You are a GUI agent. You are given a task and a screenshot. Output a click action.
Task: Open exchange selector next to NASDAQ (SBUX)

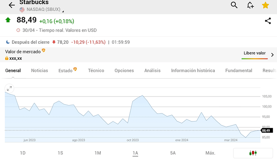[63, 11]
